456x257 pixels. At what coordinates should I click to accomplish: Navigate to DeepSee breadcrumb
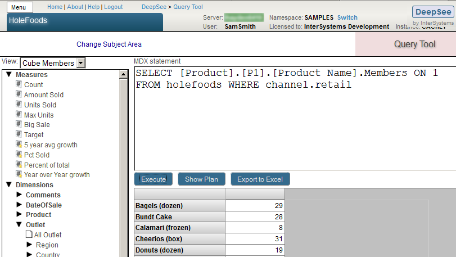(x=154, y=7)
